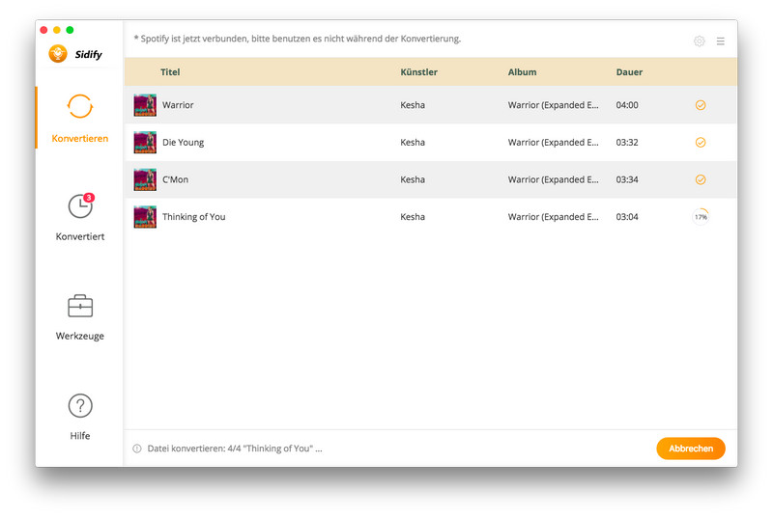Image resolution: width=773 pixels, height=517 pixels.
Task: Select the Hilfe label in the sidebar
Action: click(x=80, y=436)
